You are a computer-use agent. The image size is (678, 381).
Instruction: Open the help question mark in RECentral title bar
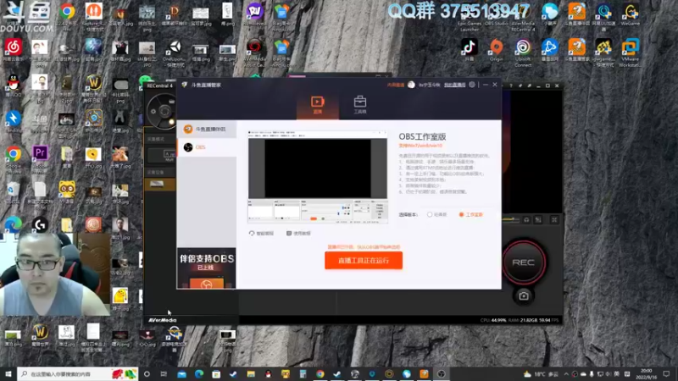pyautogui.click(x=511, y=86)
